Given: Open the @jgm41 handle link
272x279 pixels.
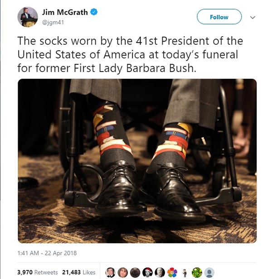Looking at the screenshot, I should pyautogui.click(x=52, y=21).
